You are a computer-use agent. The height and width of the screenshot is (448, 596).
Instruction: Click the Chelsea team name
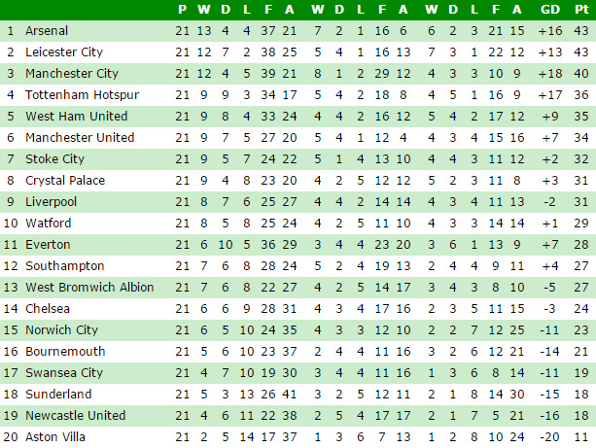click(x=47, y=309)
